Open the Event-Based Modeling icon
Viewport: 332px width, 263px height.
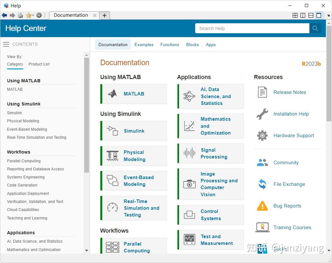point(112,181)
